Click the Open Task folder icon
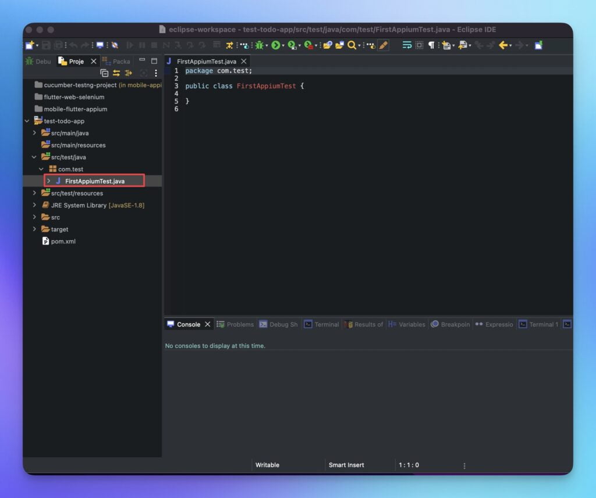Screen dimensions: 596x498 click(339, 45)
